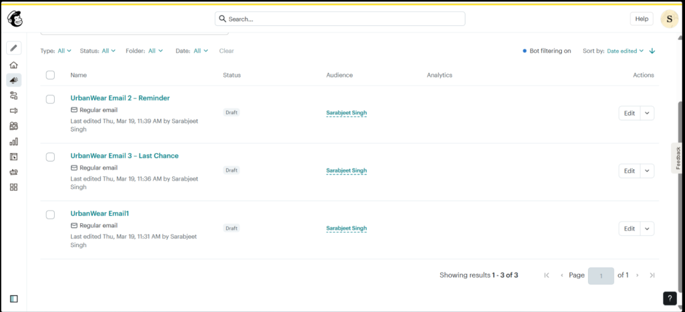Expand actions arrow beside Edit for Email 3
Image resolution: width=685 pixels, height=312 pixels.
648,170
